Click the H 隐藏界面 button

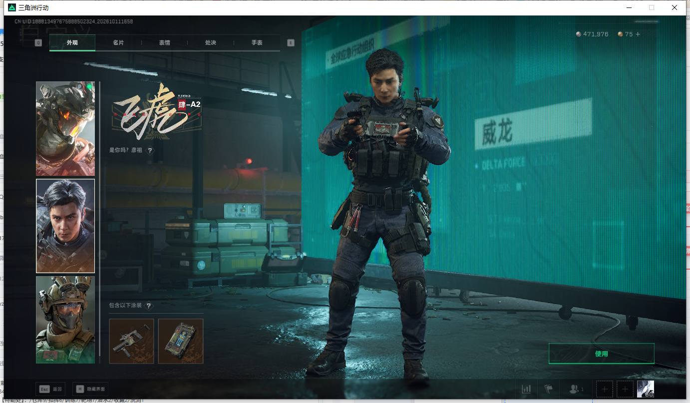click(x=90, y=389)
